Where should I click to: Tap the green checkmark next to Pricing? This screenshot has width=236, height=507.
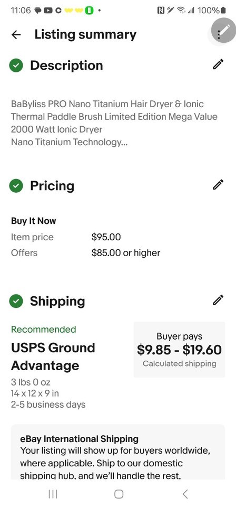click(16, 186)
